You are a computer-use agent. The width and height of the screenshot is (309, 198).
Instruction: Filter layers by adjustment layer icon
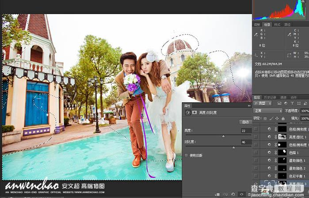point(286,103)
